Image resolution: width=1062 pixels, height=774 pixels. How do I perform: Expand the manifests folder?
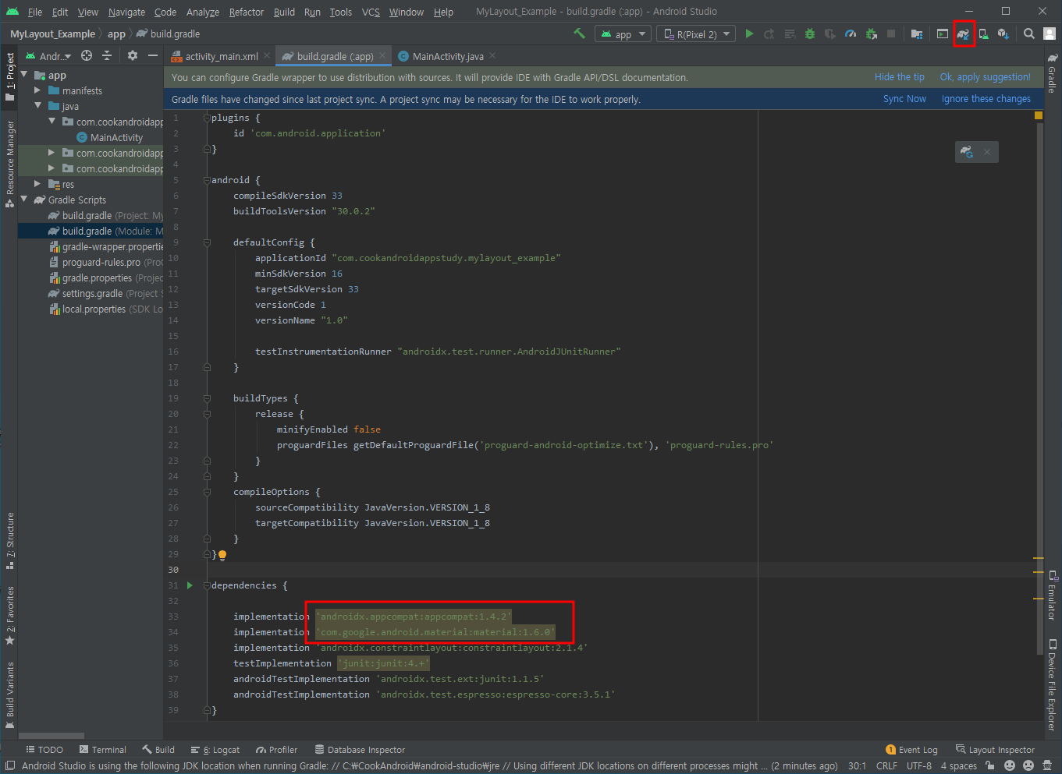click(37, 90)
